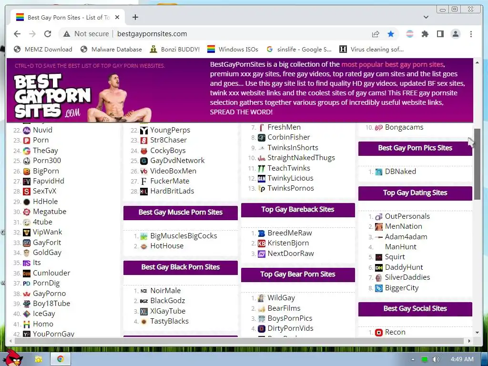Open the Bongacams link
The height and width of the screenshot is (366, 488).
click(x=404, y=127)
